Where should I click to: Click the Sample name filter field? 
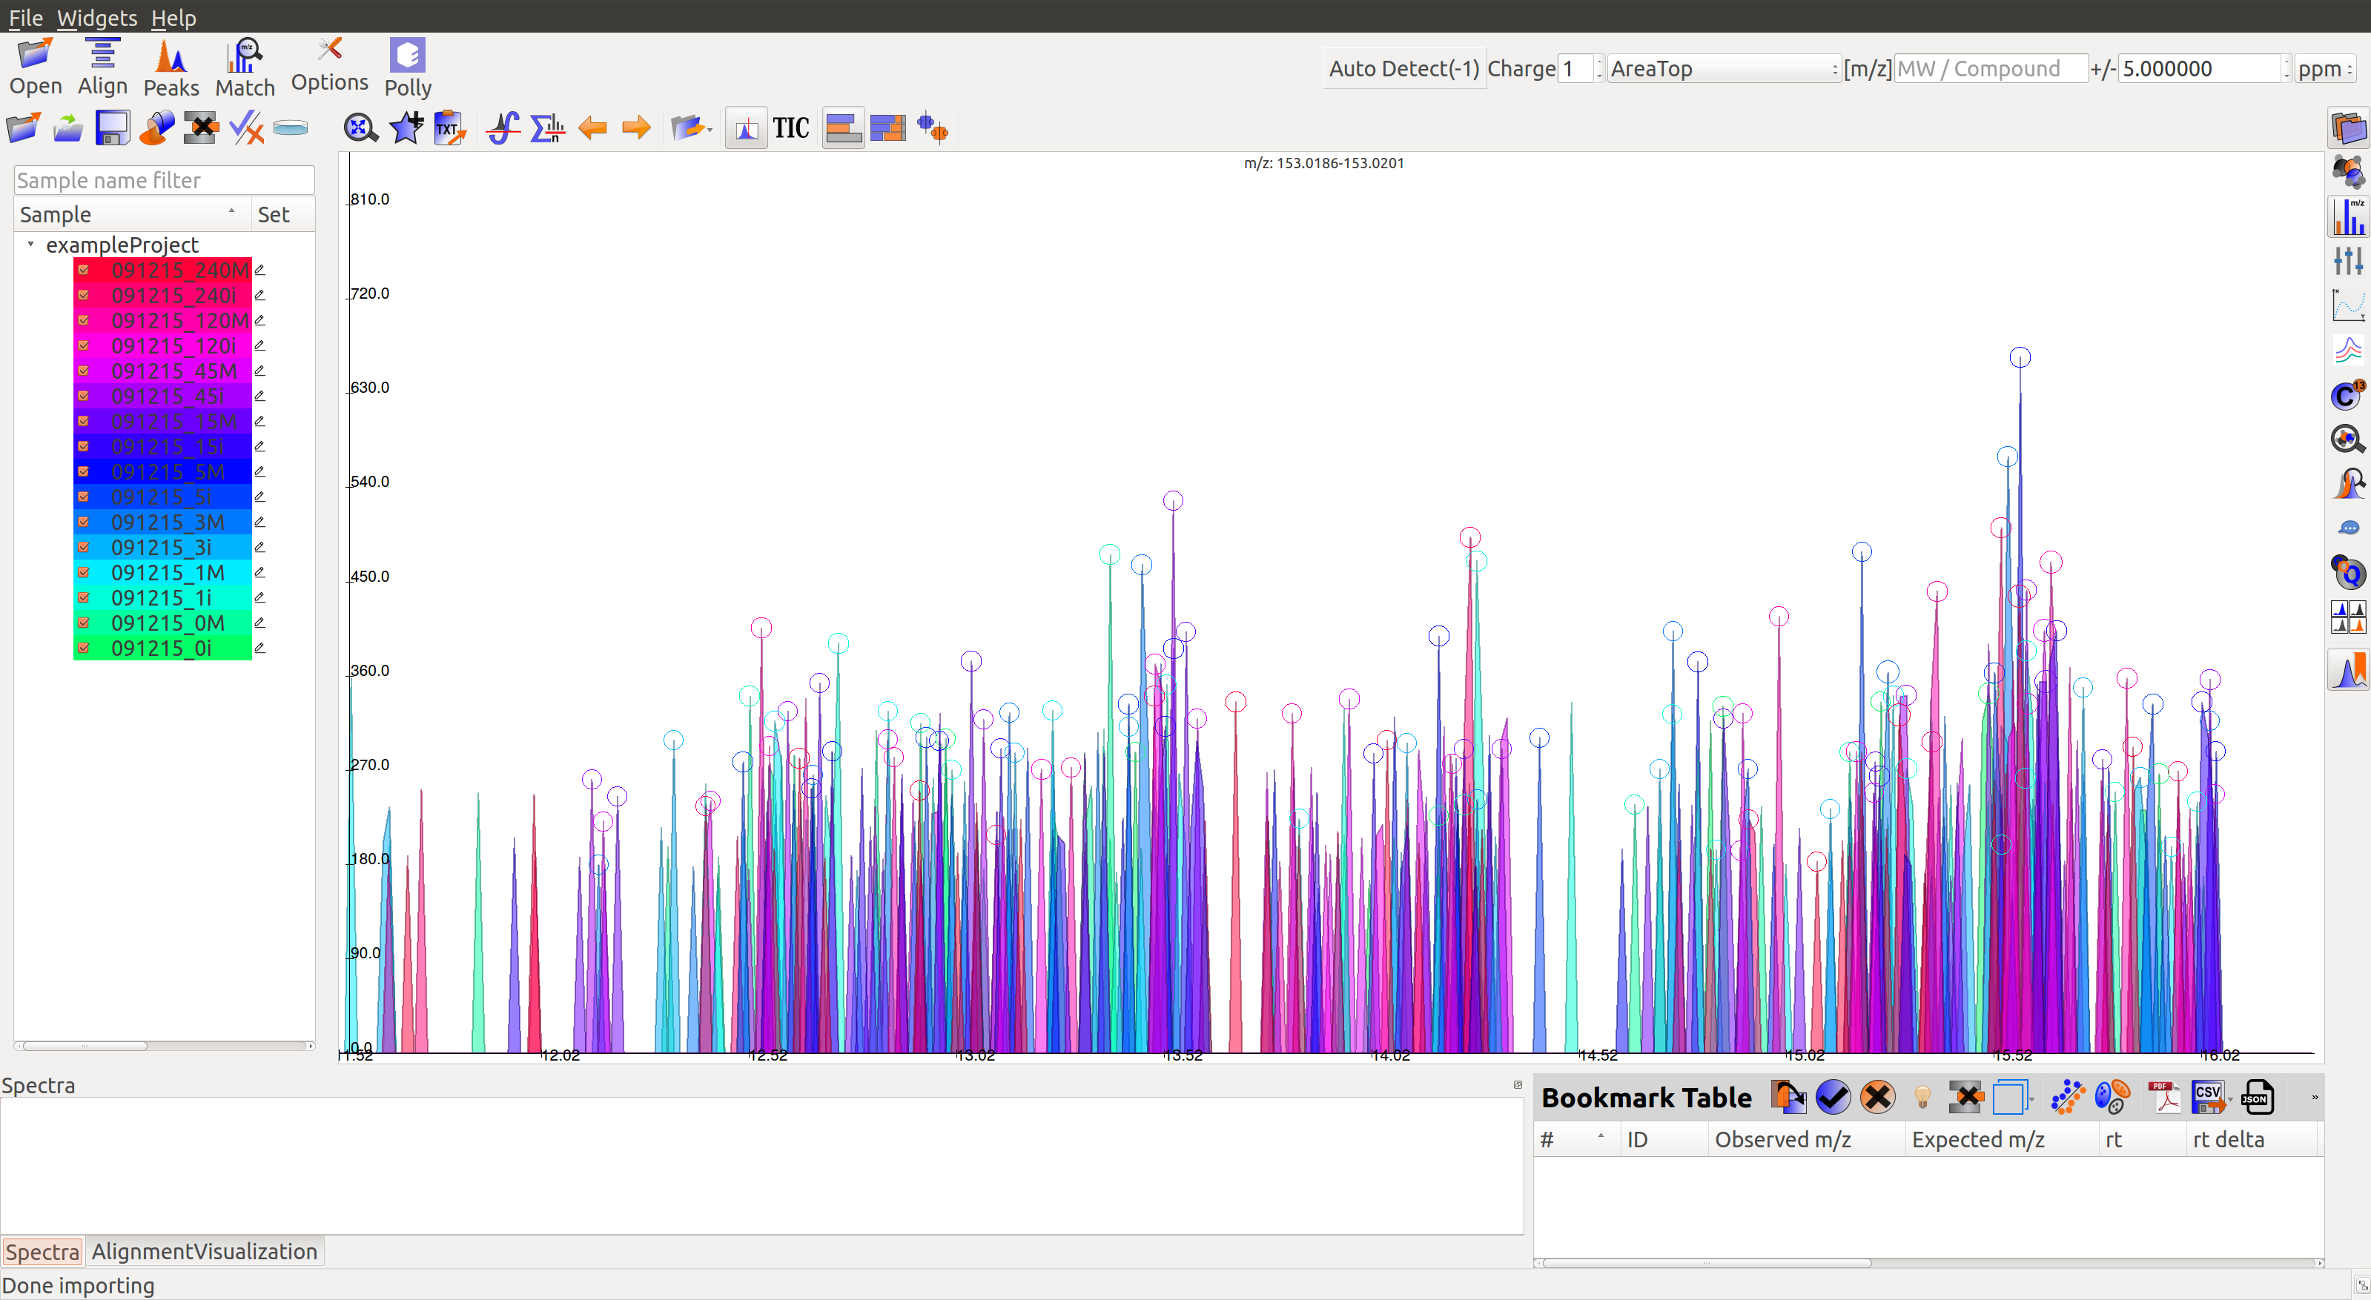(164, 180)
